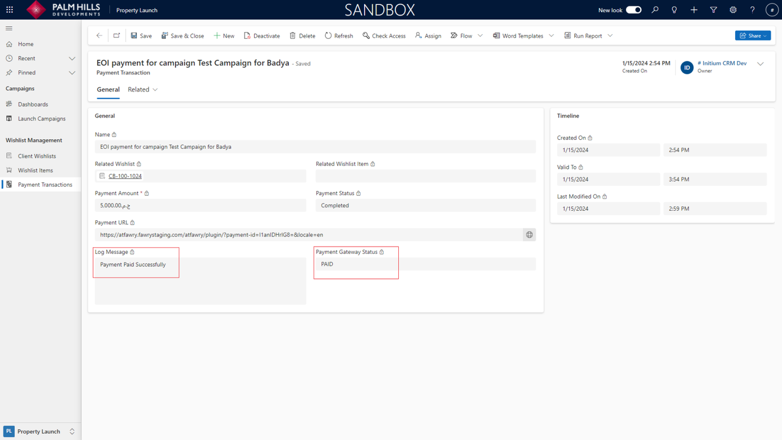The height and width of the screenshot is (440, 782).
Task: Open the Flow dropdown arrow
Action: coord(480,36)
